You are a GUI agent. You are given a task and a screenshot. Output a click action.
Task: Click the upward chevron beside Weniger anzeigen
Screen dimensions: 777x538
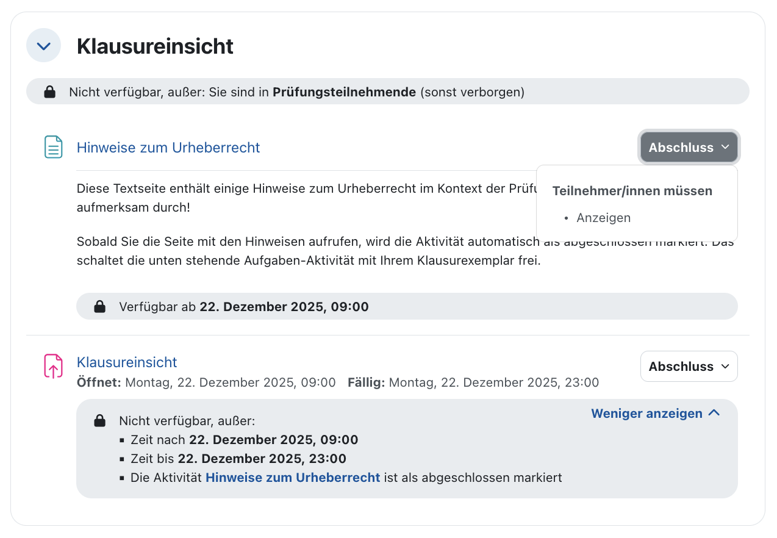[x=714, y=412]
